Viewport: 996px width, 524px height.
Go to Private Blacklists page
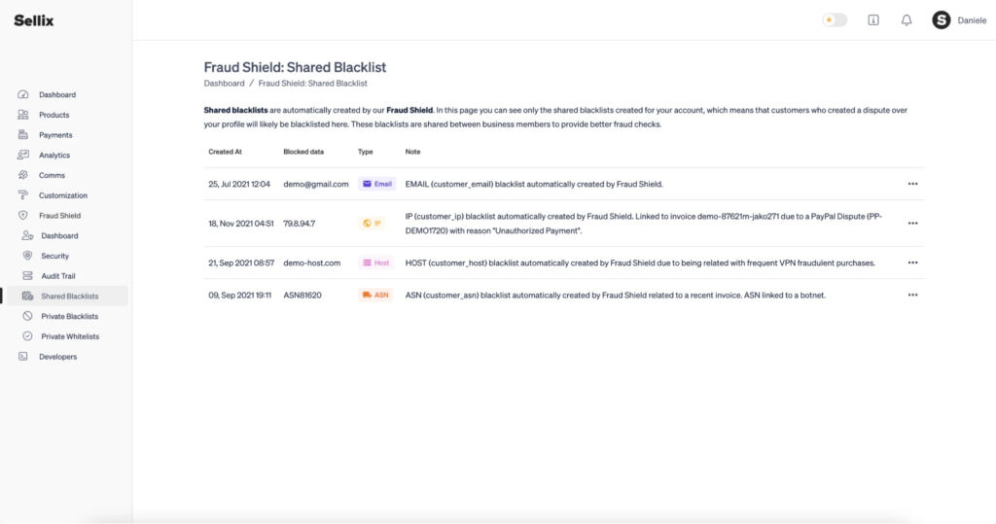point(69,316)
